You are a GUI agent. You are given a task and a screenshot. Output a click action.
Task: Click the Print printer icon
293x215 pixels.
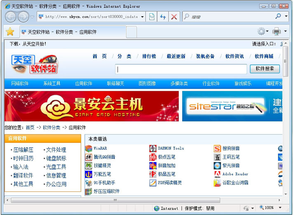[277, 31]
